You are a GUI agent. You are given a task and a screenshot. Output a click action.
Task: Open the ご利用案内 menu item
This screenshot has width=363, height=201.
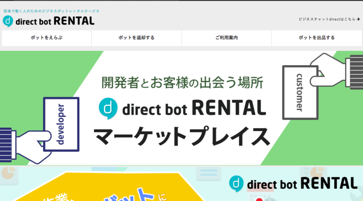227,38
